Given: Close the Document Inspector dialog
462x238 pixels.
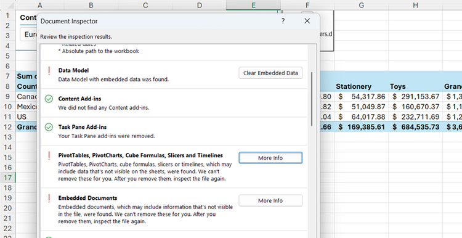Looking at the screenshot, I should pos(307,21).
